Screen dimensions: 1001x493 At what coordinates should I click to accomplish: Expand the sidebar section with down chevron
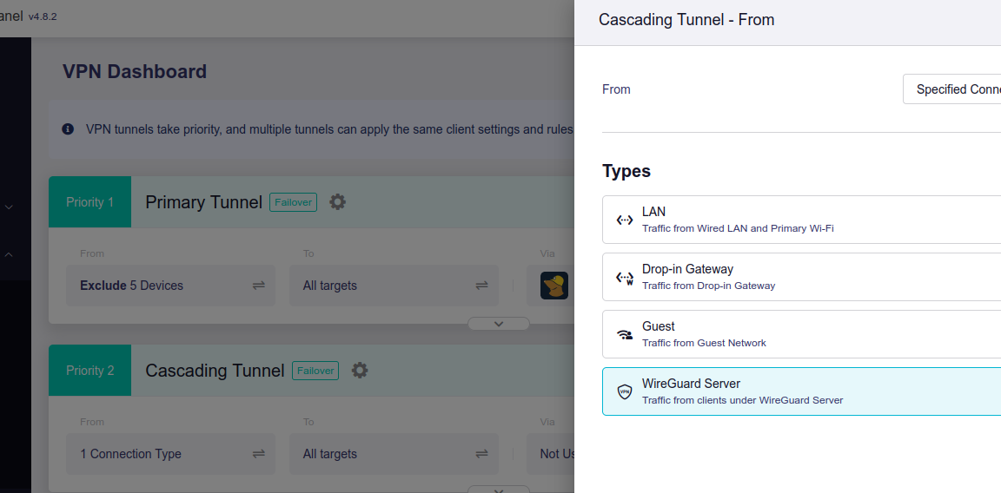(9, 207)
